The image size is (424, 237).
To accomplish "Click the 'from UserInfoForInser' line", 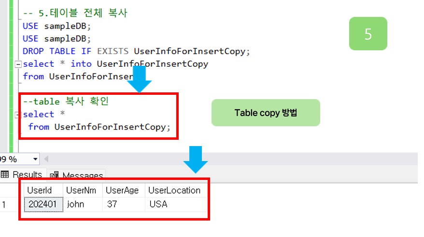I will click(x=78, y=76).
